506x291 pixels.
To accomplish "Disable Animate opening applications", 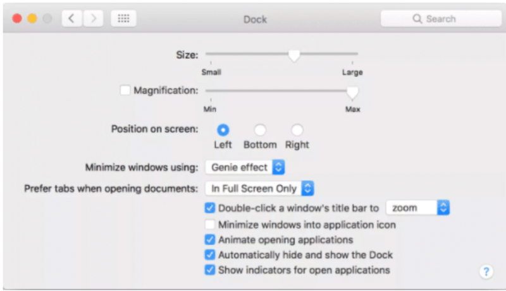I will 210,240.
